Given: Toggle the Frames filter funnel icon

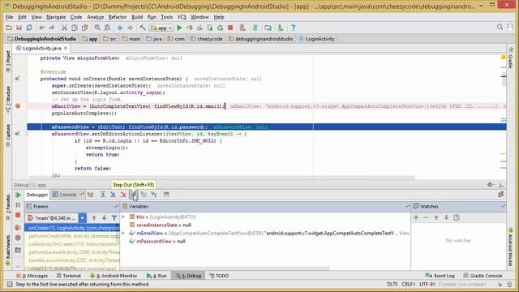Looking at the screenshot, I should [114, 218].
